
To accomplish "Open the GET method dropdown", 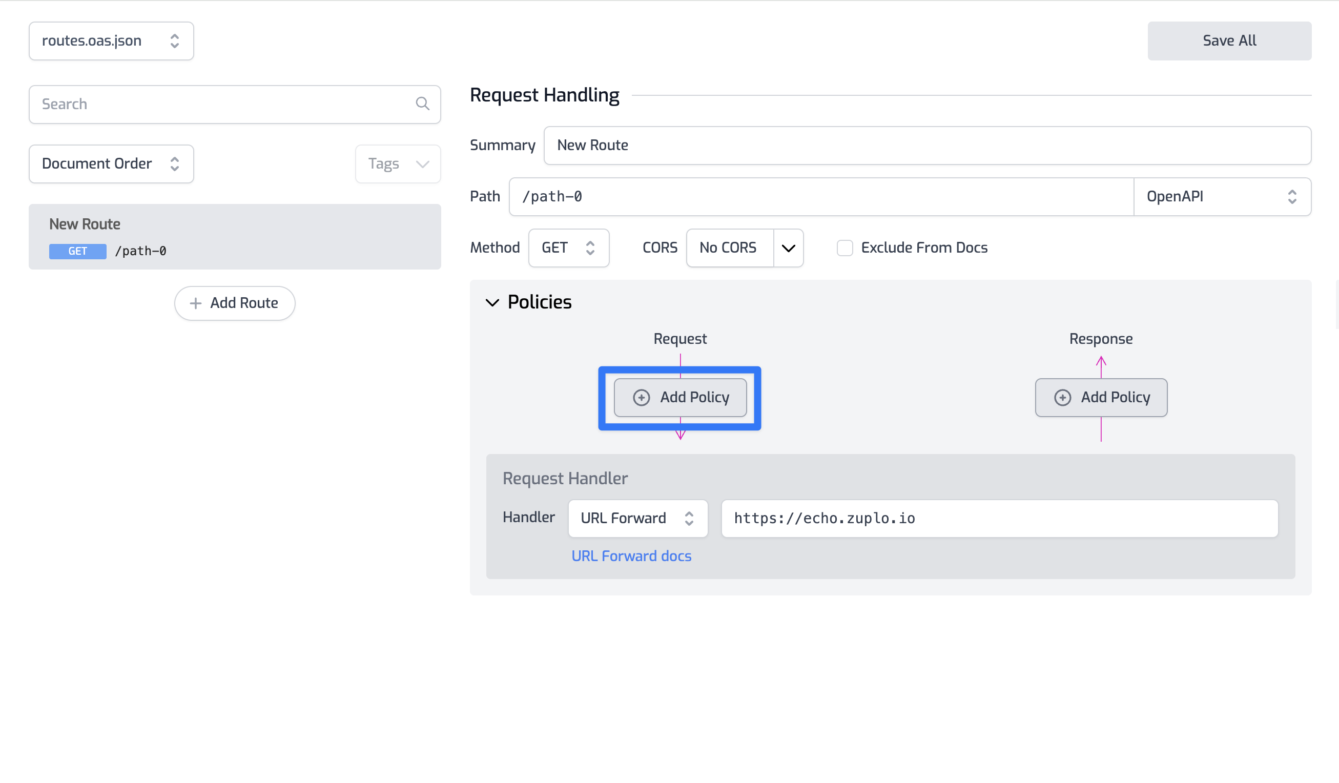I will (x=568, y=248).
